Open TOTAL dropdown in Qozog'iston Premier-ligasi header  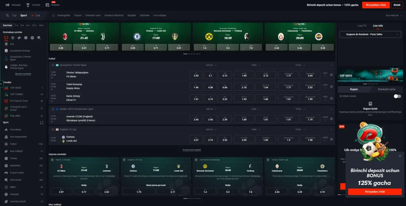301,65
